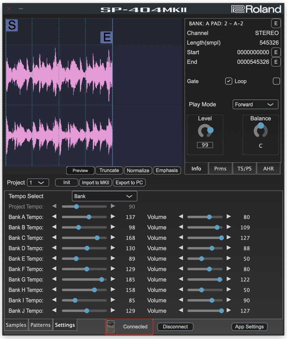Decrease Bank C Tempo with the left arrow
Screen dimensions: 287x339
55,238
